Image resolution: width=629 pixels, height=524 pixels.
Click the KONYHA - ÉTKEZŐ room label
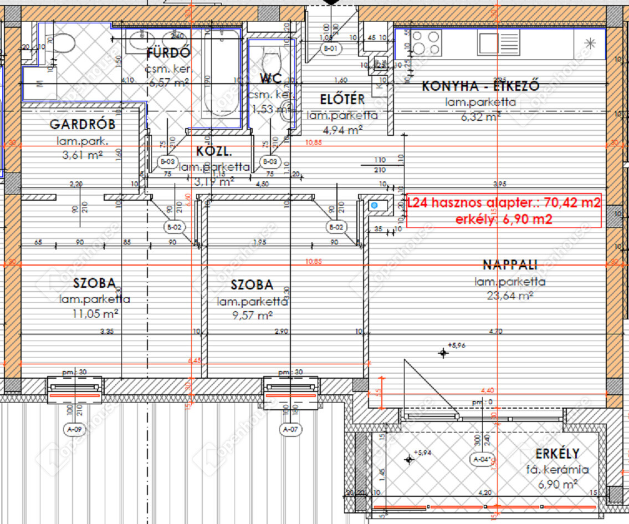480,87
